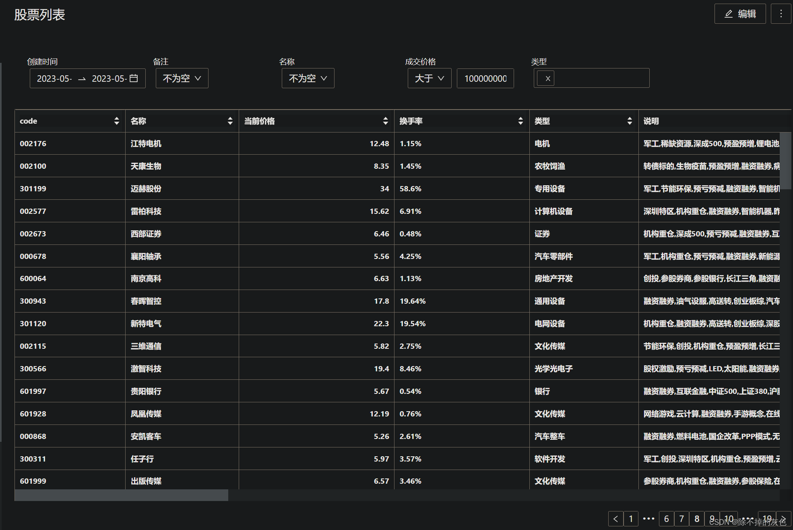Remove the tag in 类型 filter
793x530 pixels.
click(x=547, y=79)
